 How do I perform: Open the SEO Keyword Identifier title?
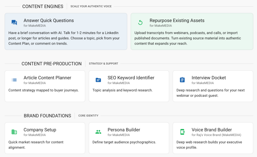tap(131, 78)
